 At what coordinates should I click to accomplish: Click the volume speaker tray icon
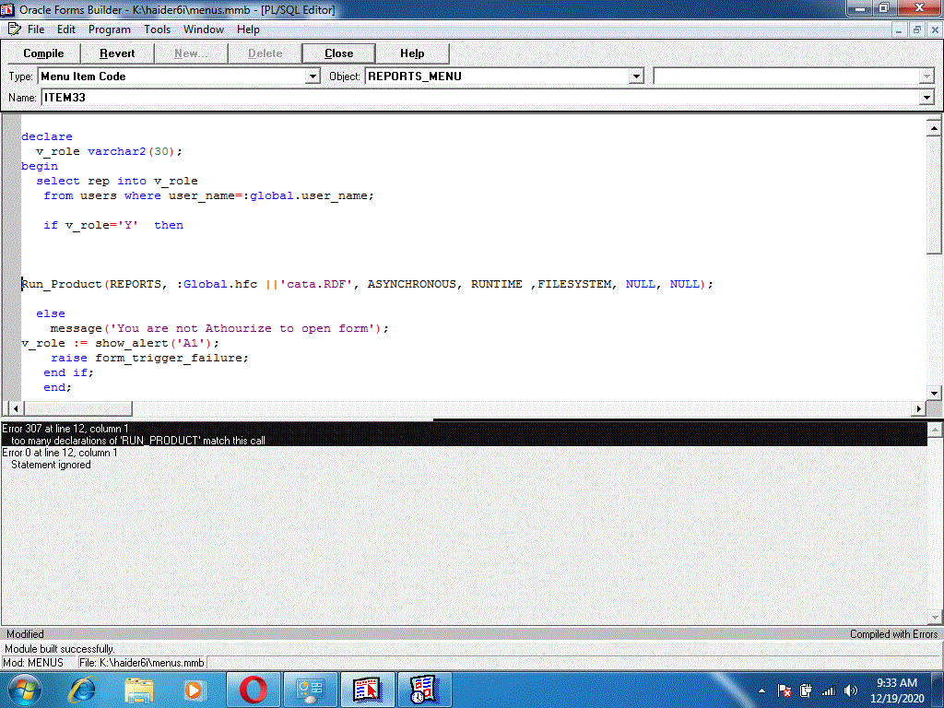point(851,690)
